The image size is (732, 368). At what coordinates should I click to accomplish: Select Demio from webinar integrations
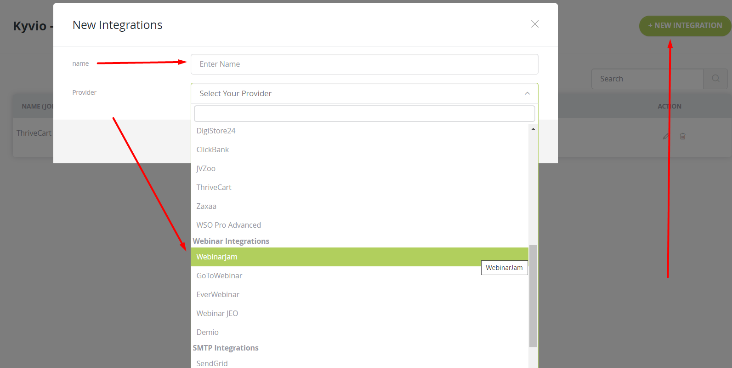coord(360,332)
